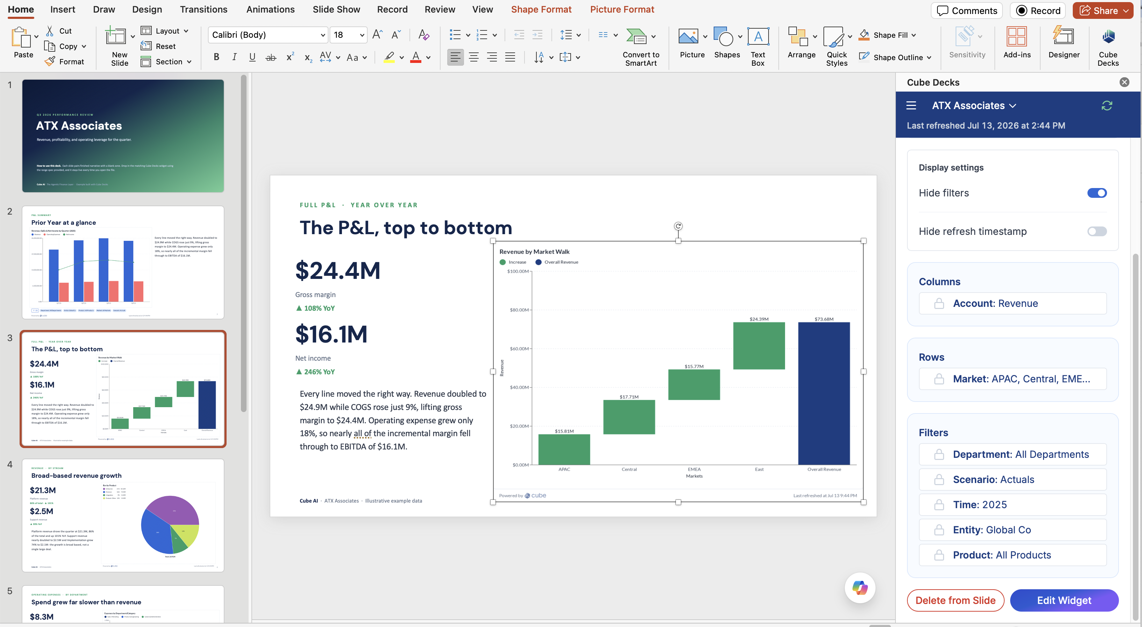Clear all text formatting
Screen dimensions: 1142x627
(x=423, y=35)
